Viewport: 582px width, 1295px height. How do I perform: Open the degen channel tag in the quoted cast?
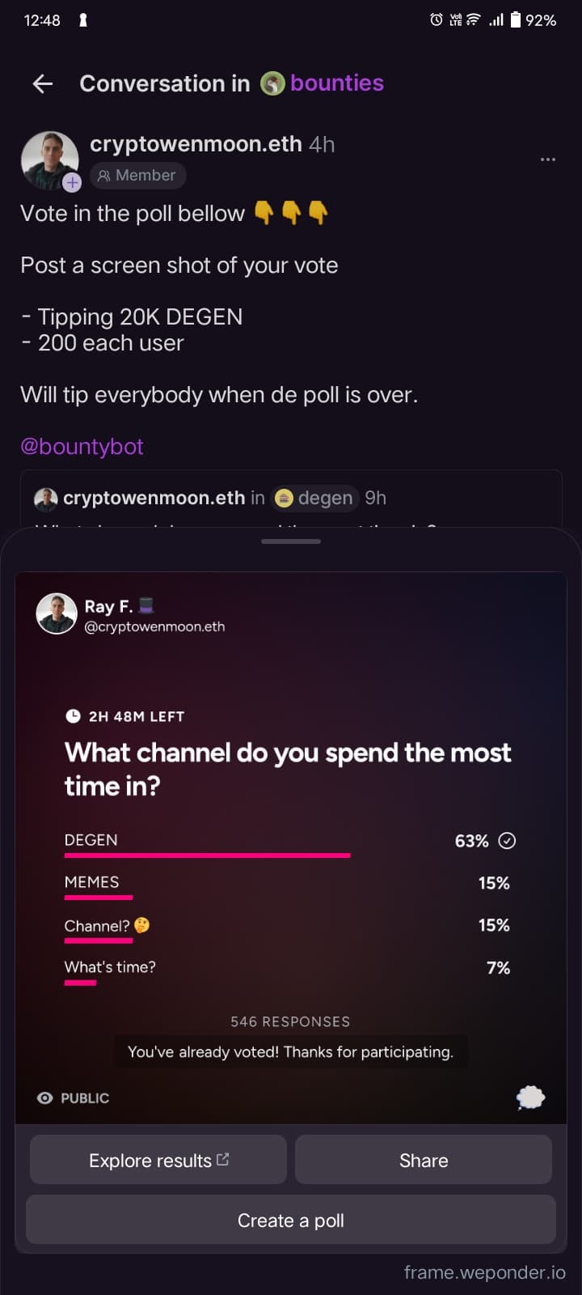[x=315, y=498]
